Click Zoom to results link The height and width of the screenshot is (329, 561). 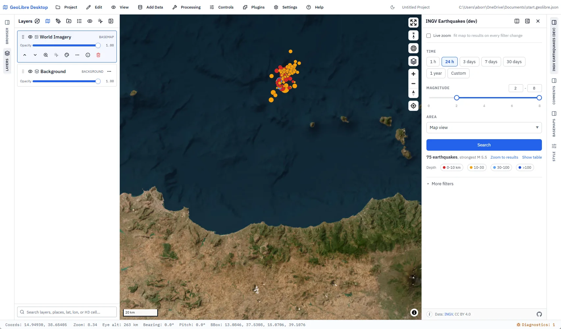(504, 157)
